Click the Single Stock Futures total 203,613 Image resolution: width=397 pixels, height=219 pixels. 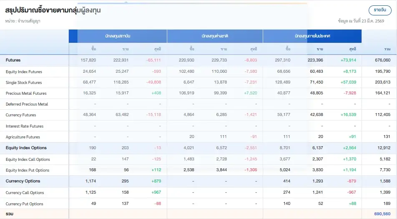tap(382, 82)
